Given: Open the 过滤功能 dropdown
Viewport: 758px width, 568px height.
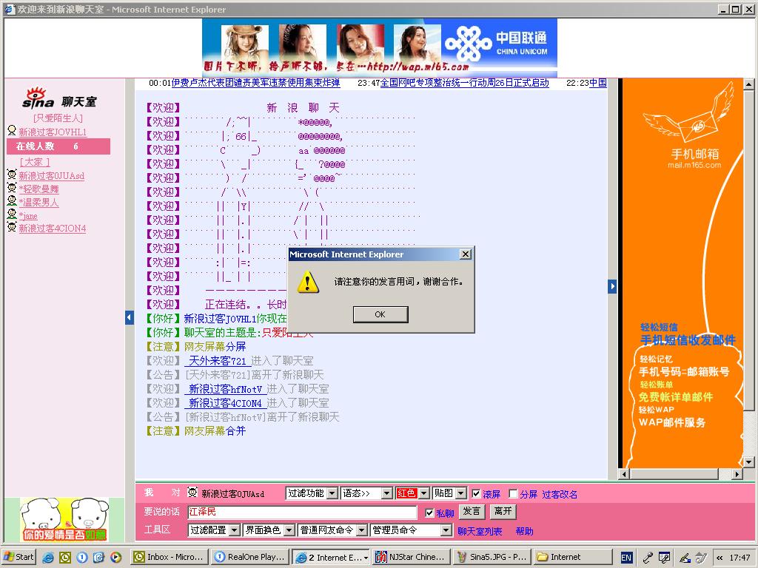Looking at the screenshot, I should [x=312, y=493].
